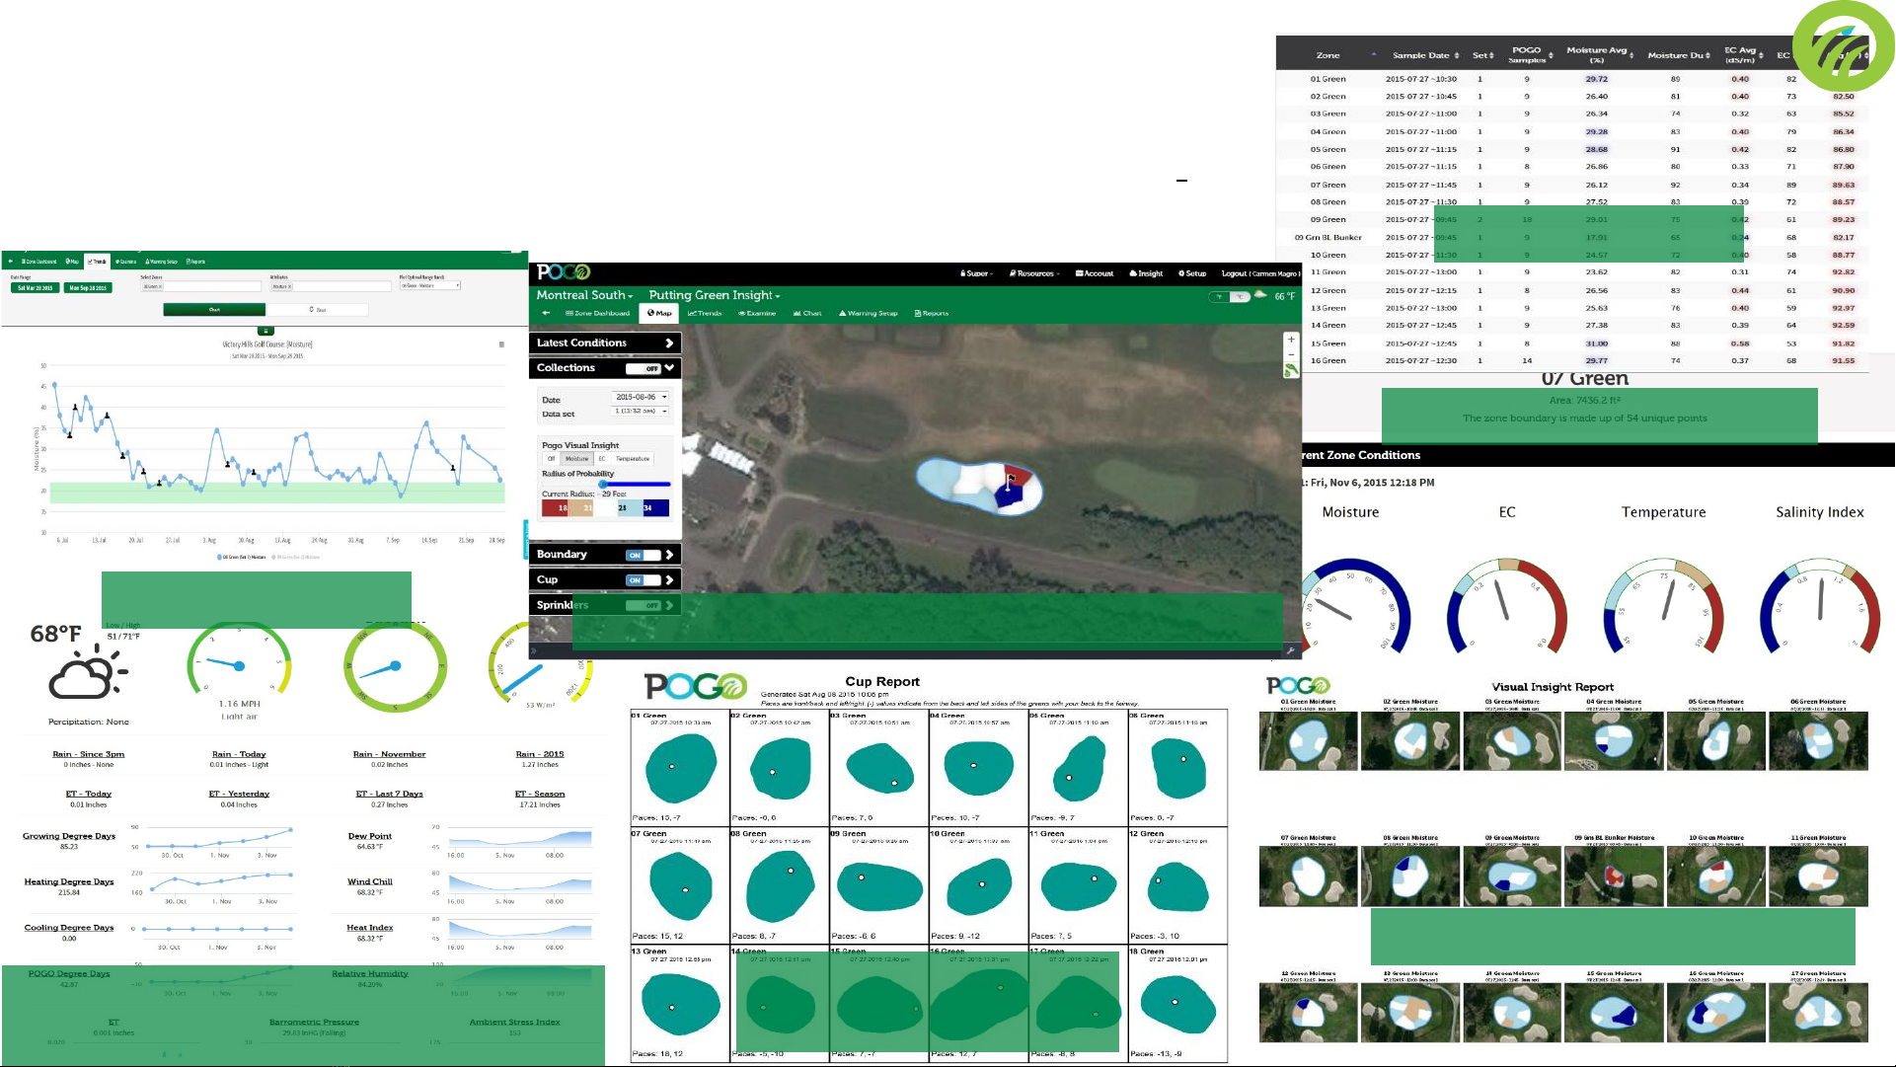Open the Warning Setup tab in the map window
Screen dimensions: 1896x1067
tap(869, 313)
